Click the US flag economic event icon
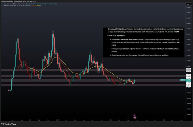Viewport: 193px width, 127px height. [x=135, y=118]
